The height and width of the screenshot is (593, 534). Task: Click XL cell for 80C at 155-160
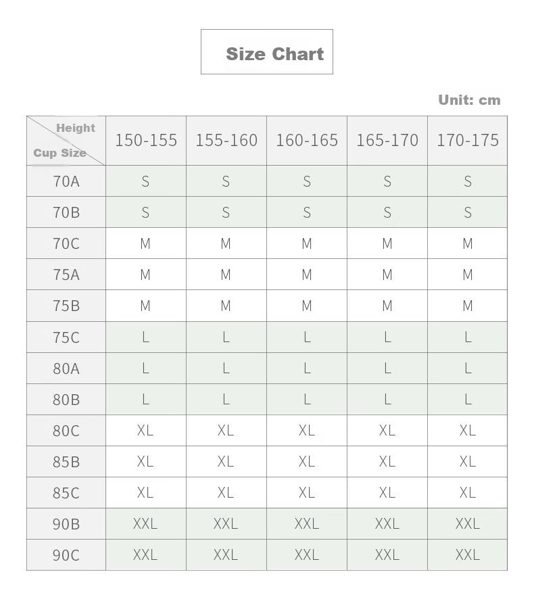point(226,430)
